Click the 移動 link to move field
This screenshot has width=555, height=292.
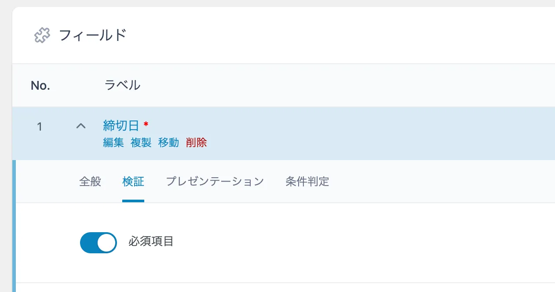pos(168,142)
